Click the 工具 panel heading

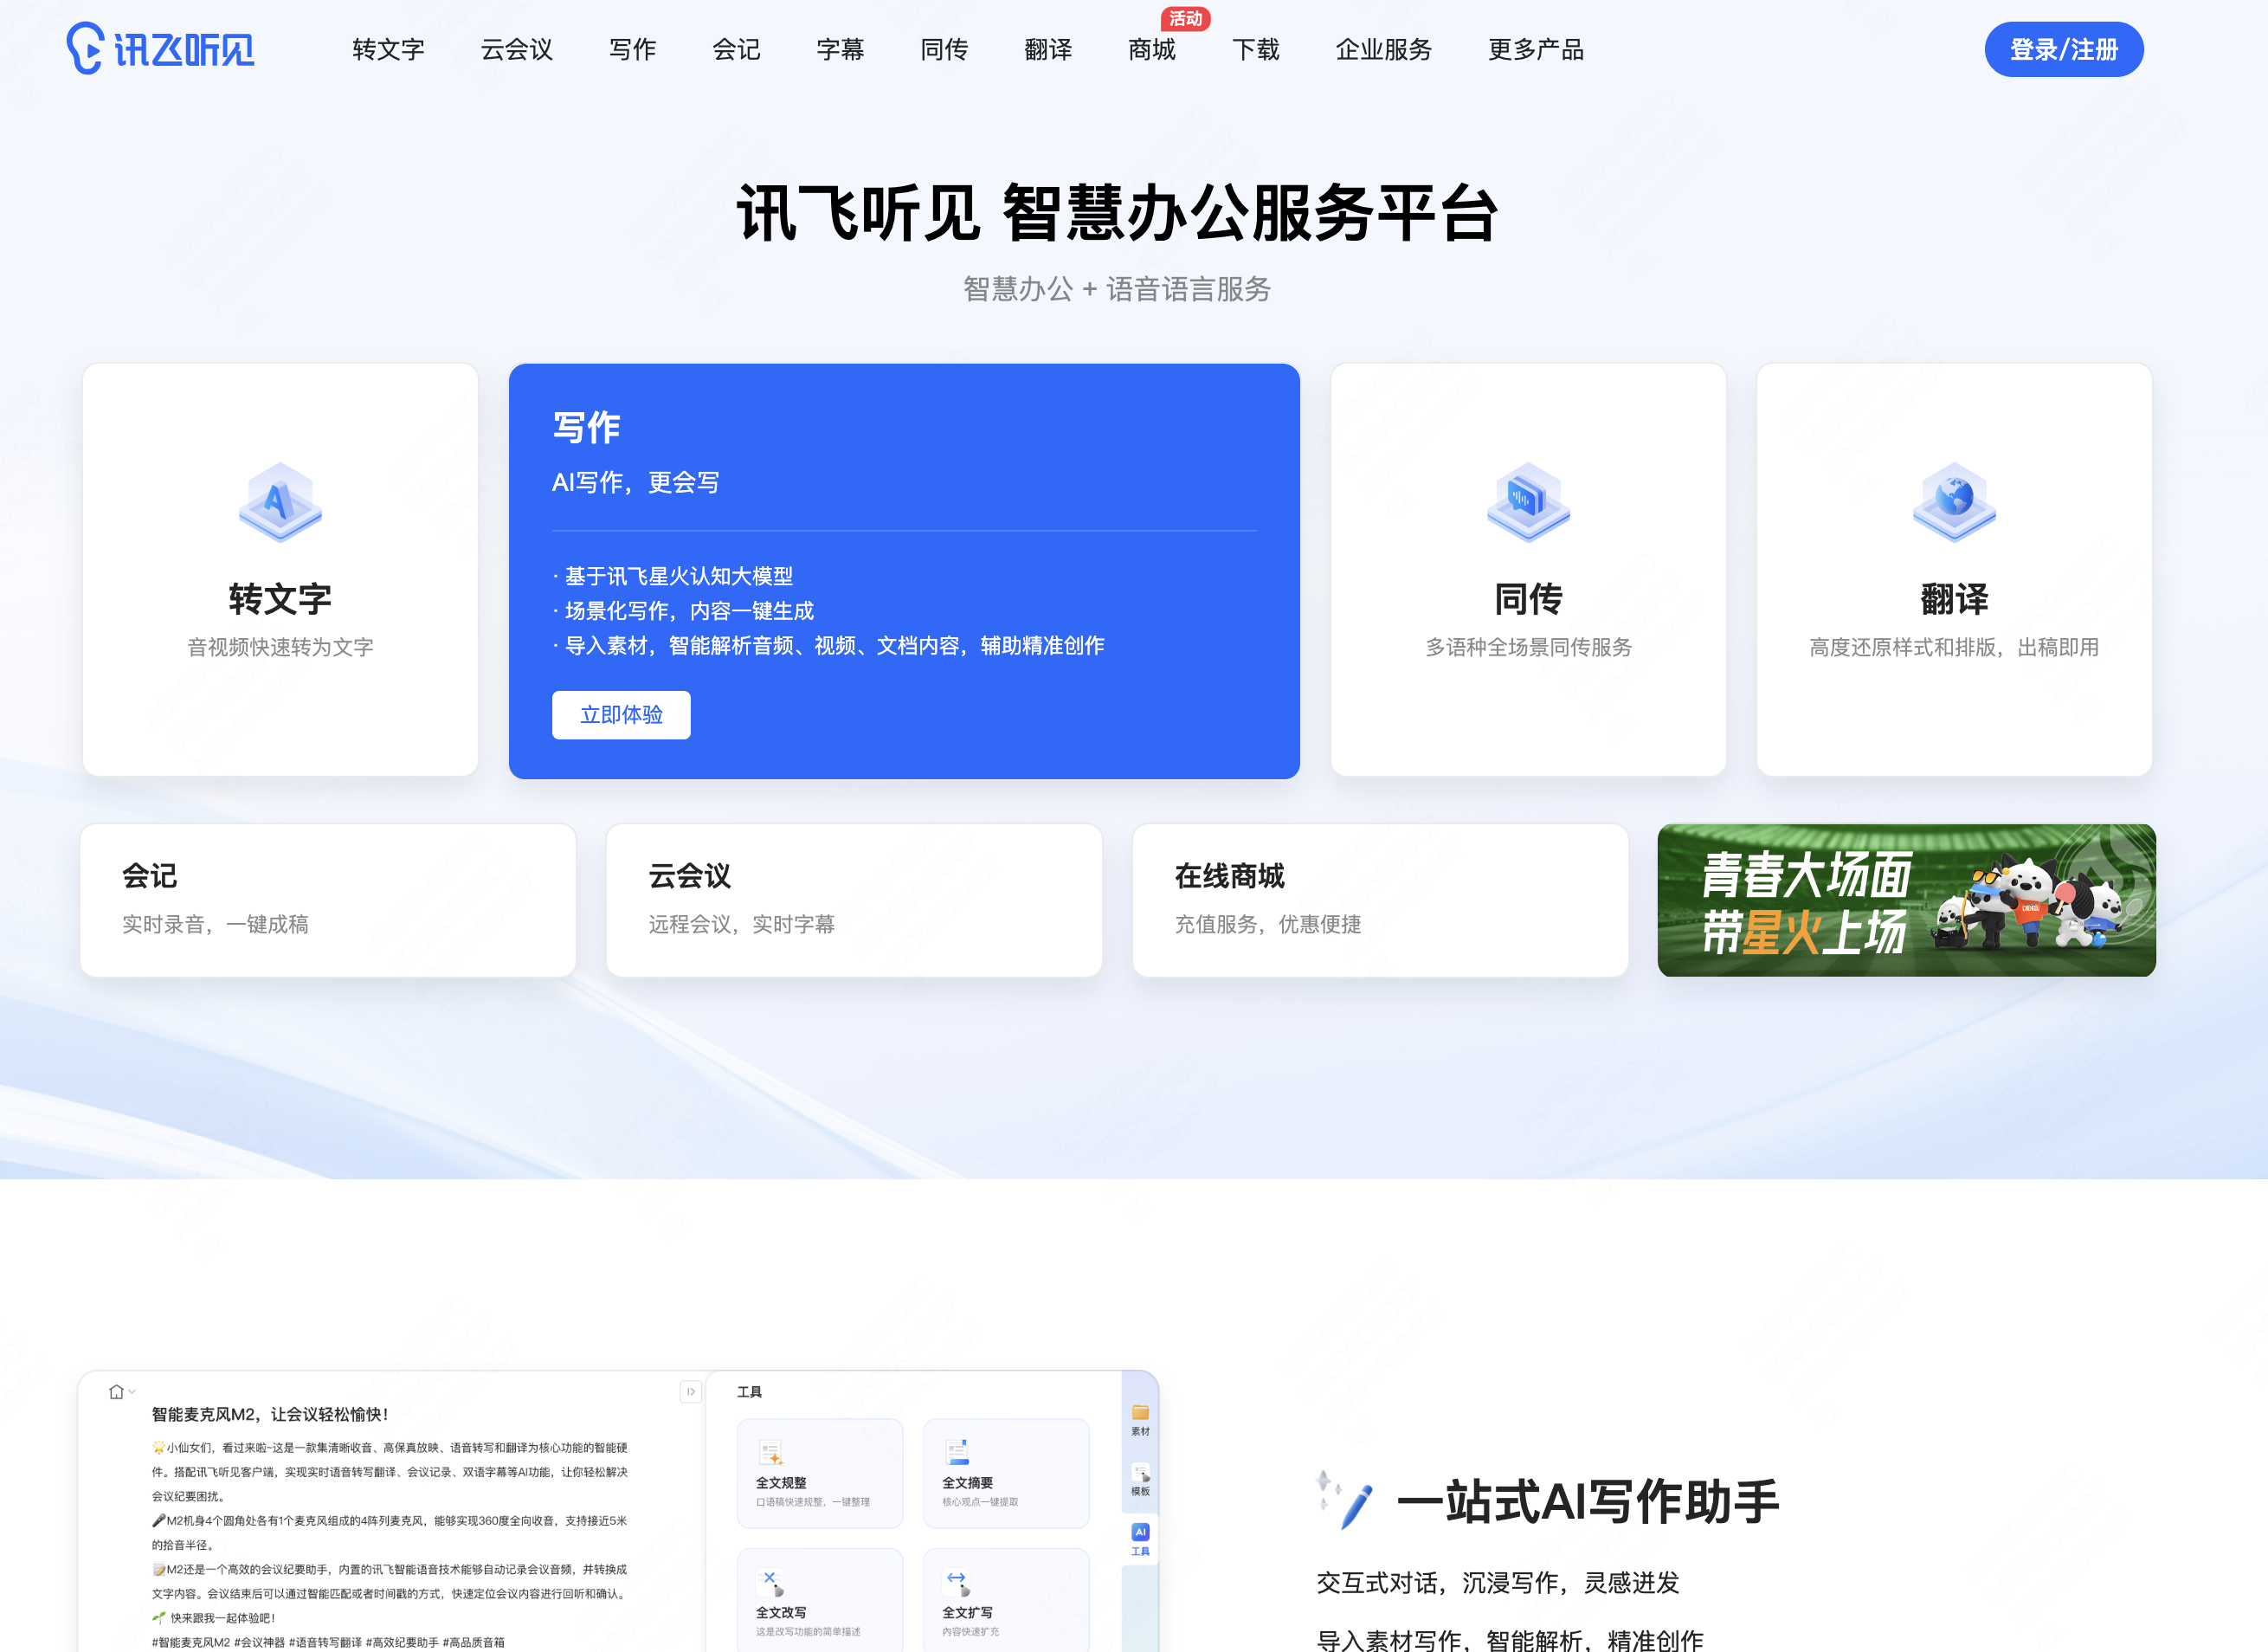749,1392
